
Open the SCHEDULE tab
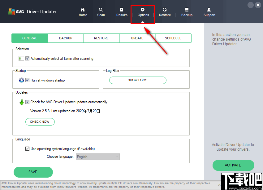[x=173, y=38]
